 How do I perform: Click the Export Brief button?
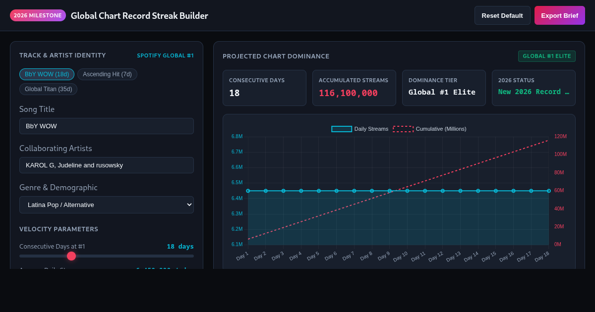point(560,15)
